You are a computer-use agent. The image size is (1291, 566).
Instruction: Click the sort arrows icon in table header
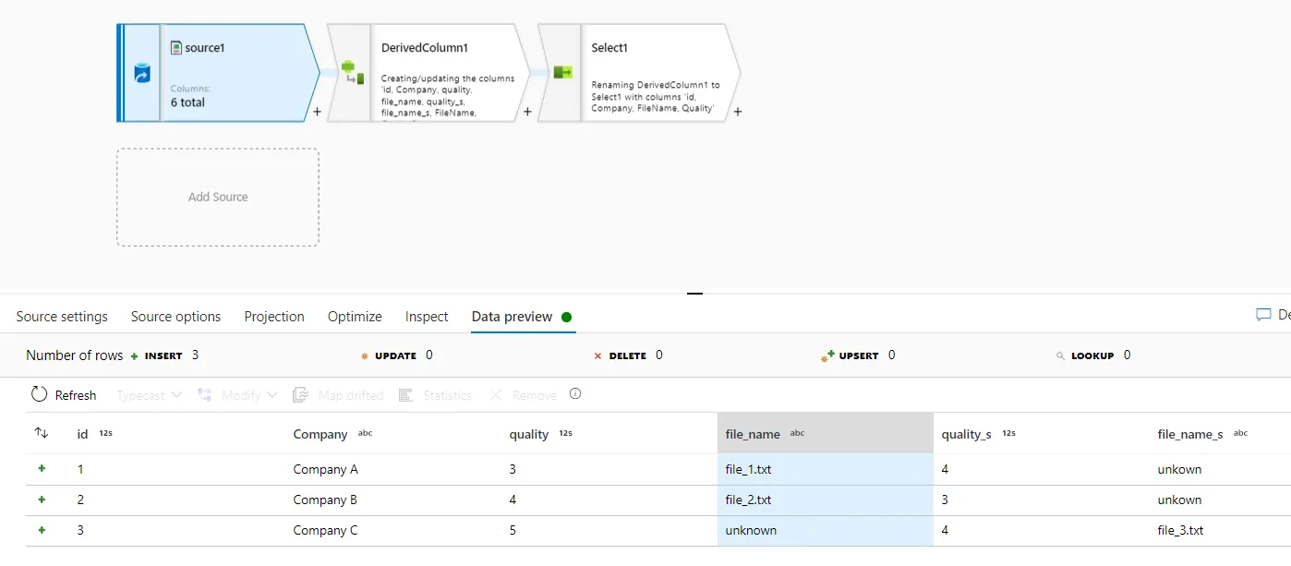click(42, 433)
